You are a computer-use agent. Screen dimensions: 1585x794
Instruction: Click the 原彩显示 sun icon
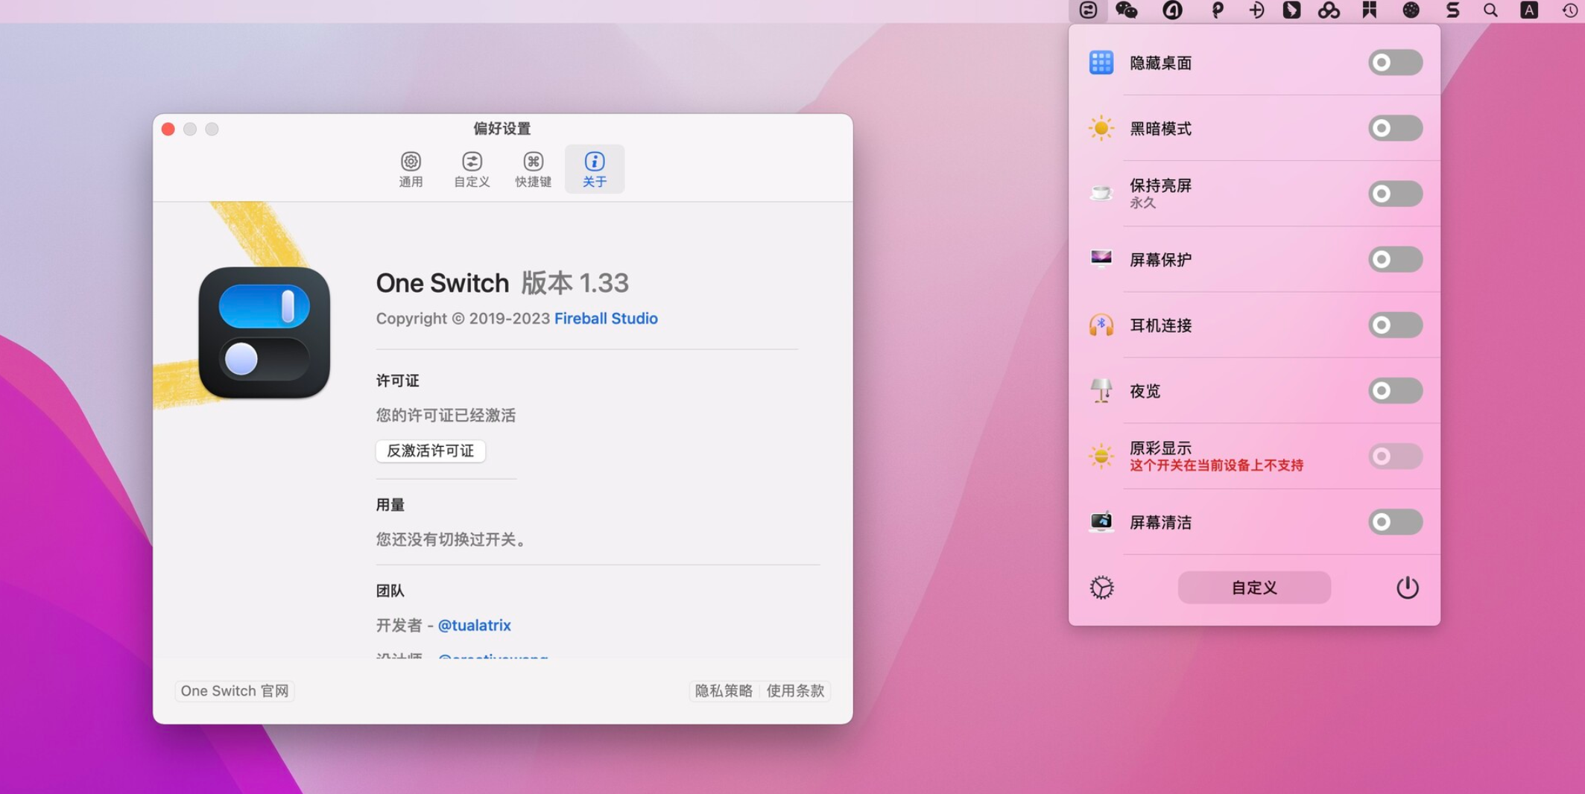(x=1101, y=456)
